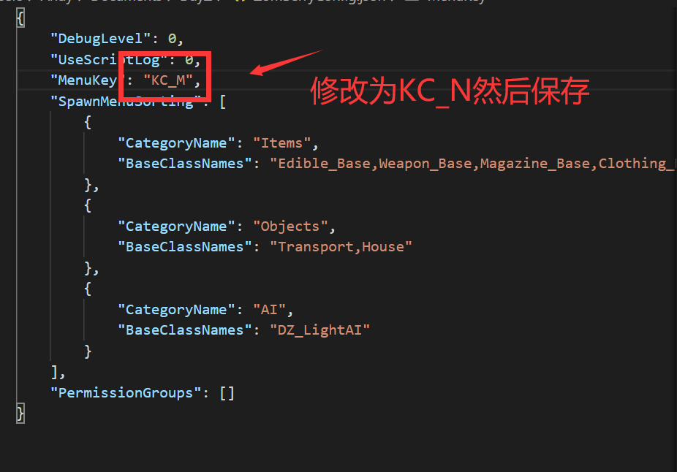The width and height of the screenshot is (677, 472).
Task: Click the UseScriptLog value 0
Action: click(189, 60)
